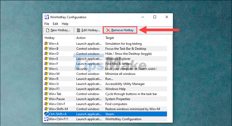The image size is (232, 126).
Task: Click target 'Windows Explorer'
Action: click(x=118, y=59)
